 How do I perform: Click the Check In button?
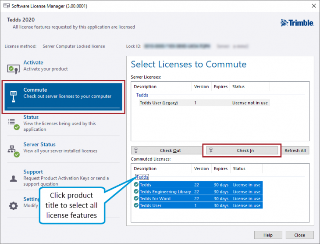coord(242,151)
